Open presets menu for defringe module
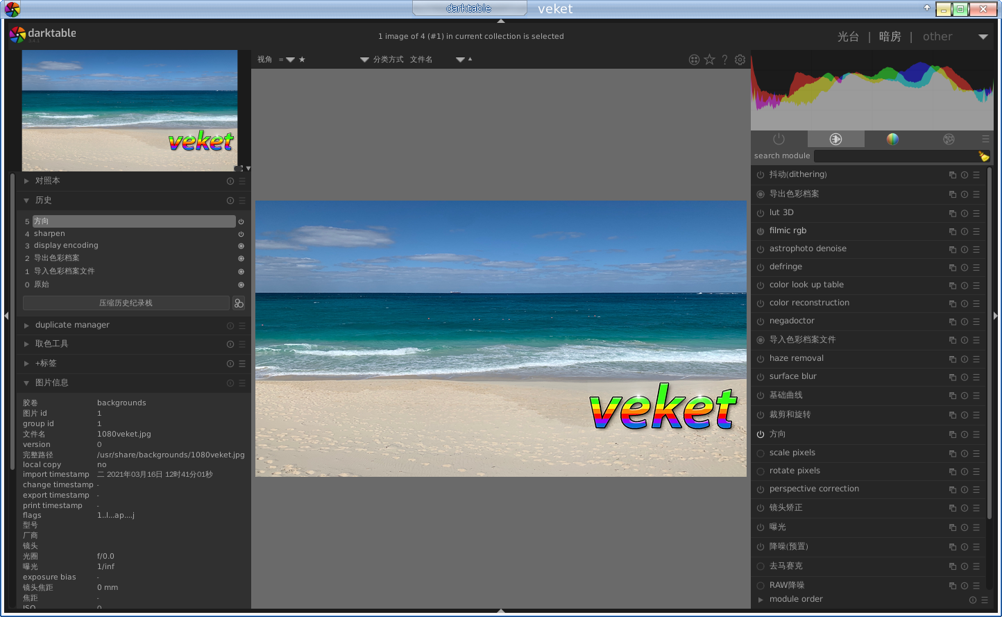1002x617 pixels. (976, 267)
